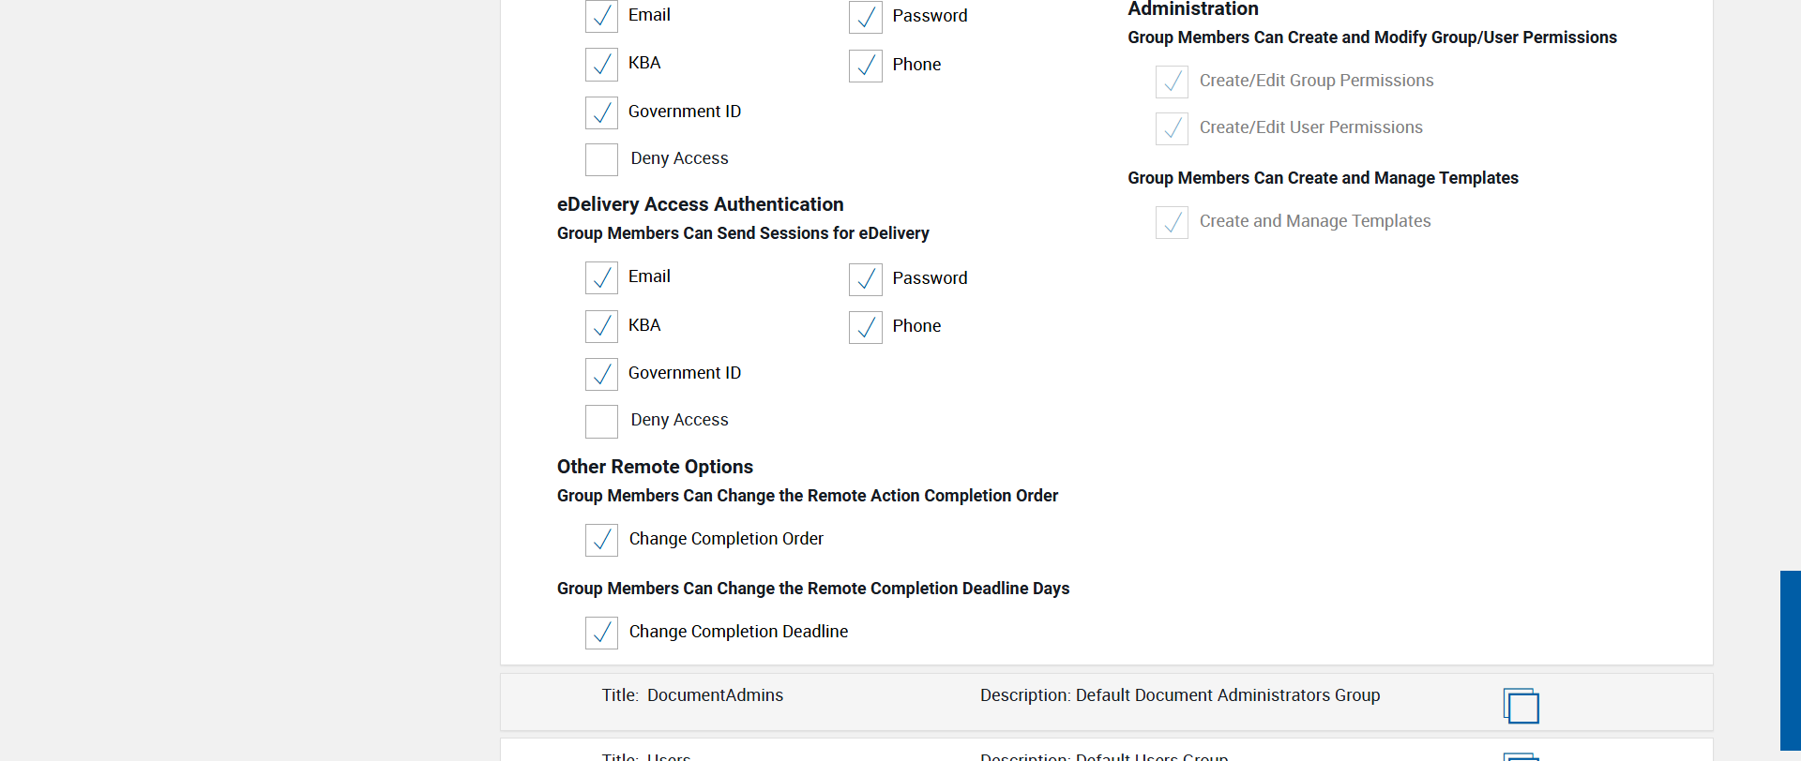Toggle Phone checkbox above the eDelivery heading
This screenshot has width=1801, height=761.
tap(865, 66)
